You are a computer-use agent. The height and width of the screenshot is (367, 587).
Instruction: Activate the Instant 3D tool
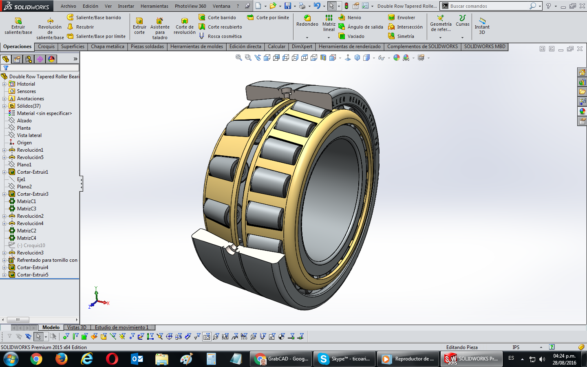pos(482,26)
